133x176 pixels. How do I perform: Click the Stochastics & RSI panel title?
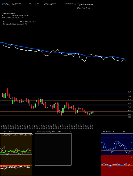114,132
